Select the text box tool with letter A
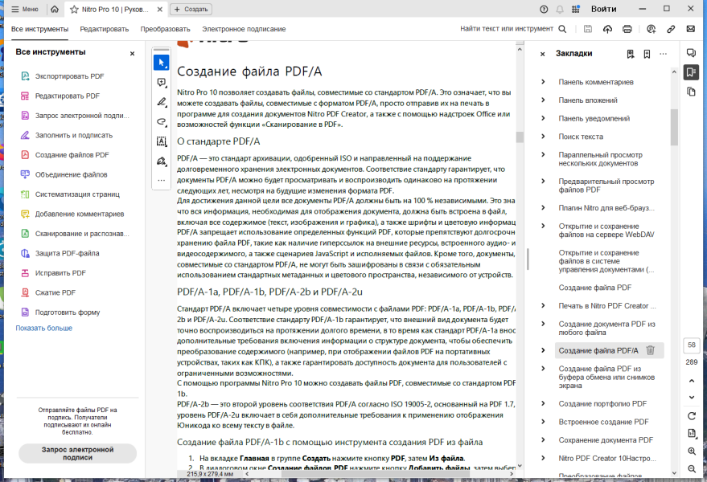707x482 pixels. (x=162, y=141)
